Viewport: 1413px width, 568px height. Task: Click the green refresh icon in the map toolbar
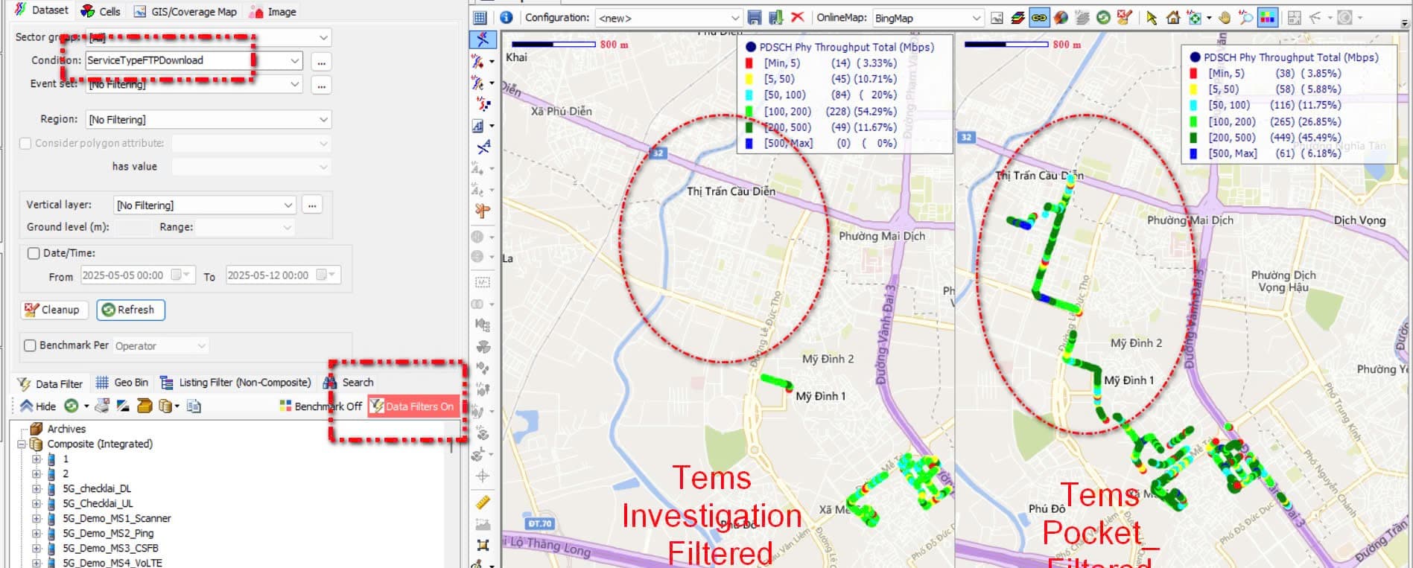[x=1103, y=18]
